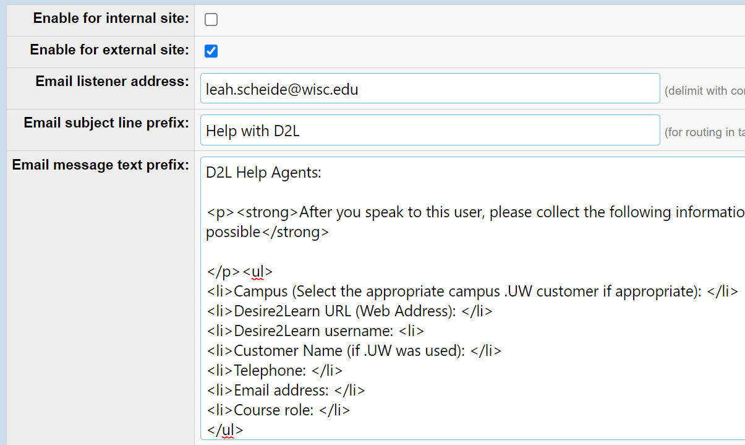745x445 pixels.
Task: Enable the internal site checkbox
Action: tap(211, 20)
